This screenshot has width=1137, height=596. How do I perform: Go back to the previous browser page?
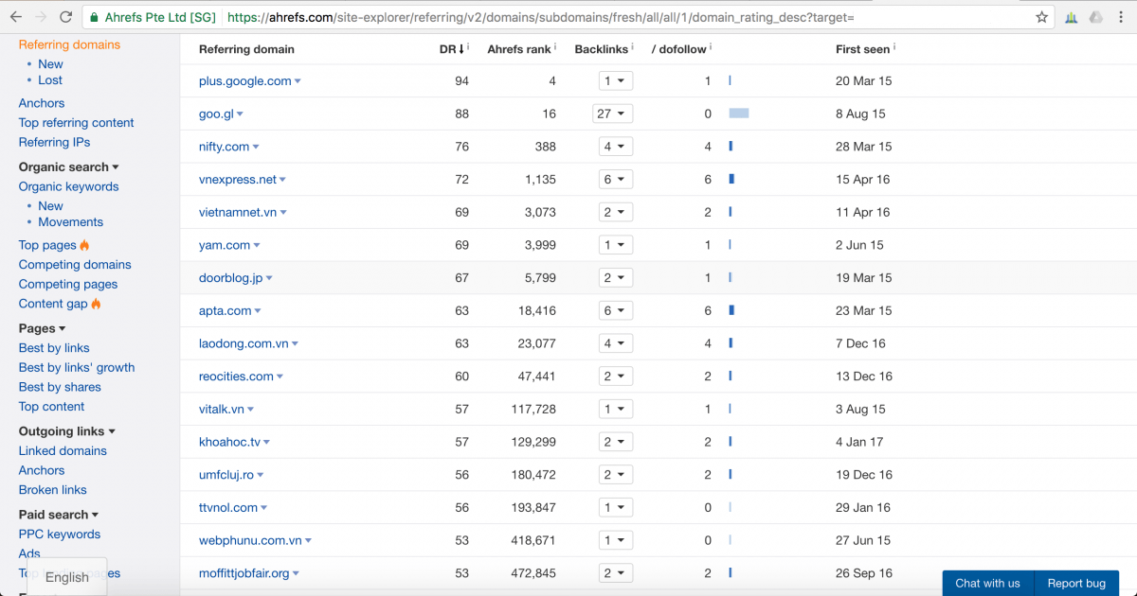tap(16, 17)
